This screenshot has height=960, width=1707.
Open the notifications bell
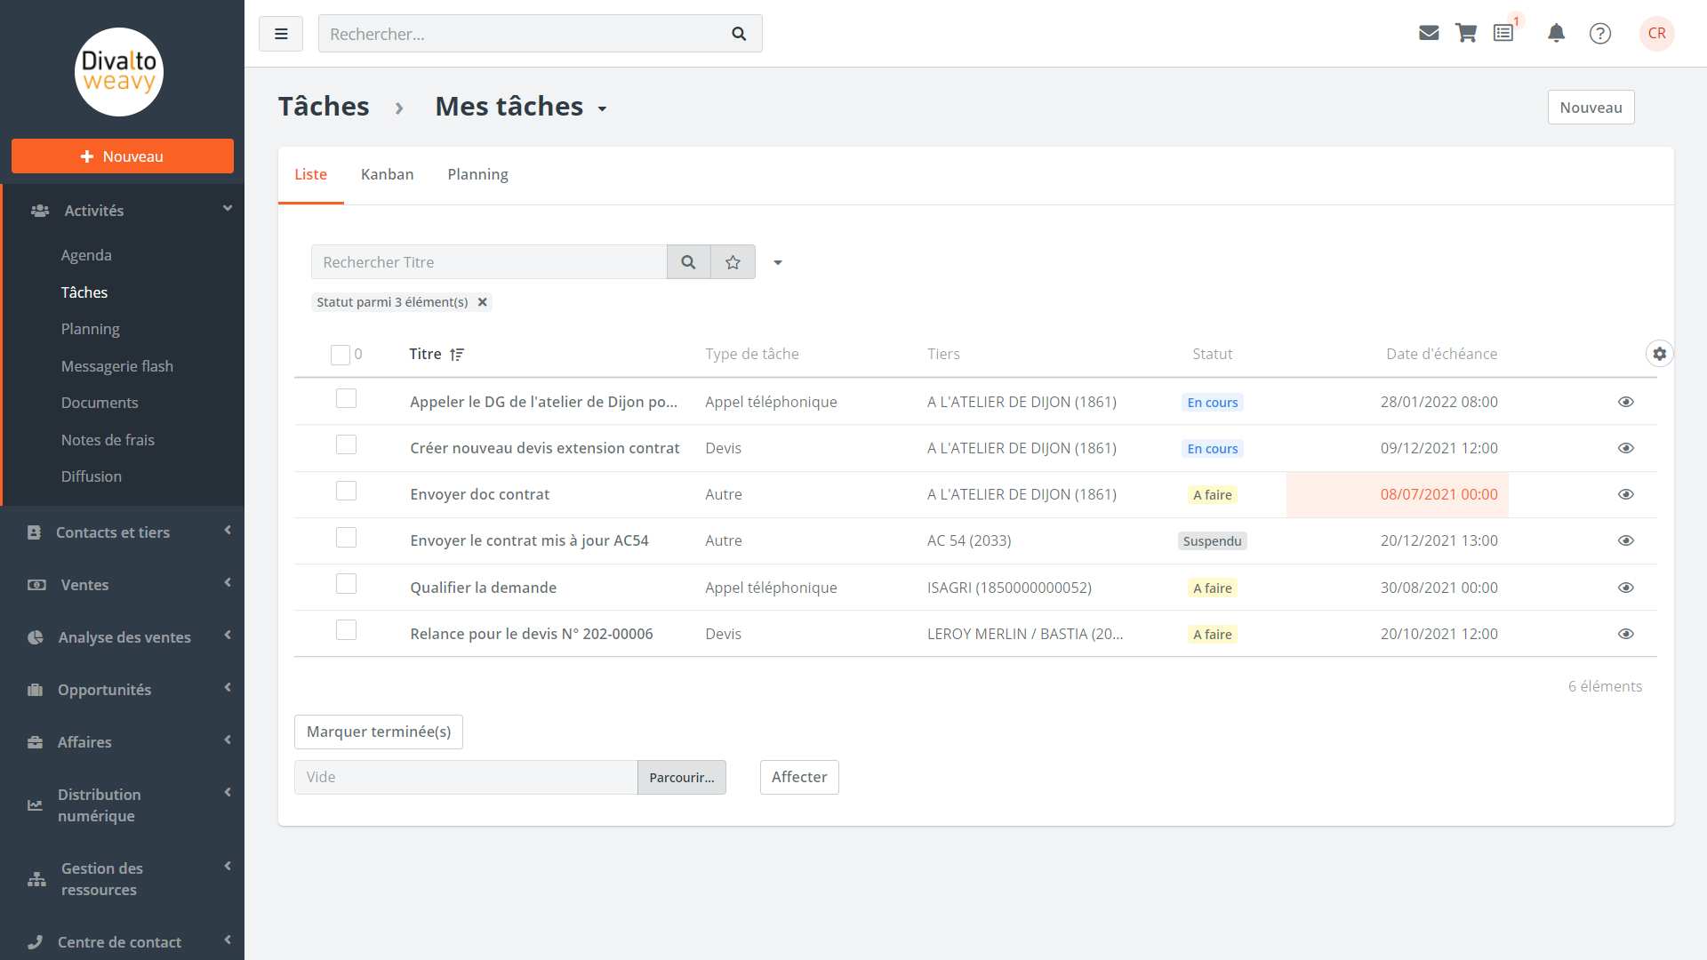pos(1556,33)
